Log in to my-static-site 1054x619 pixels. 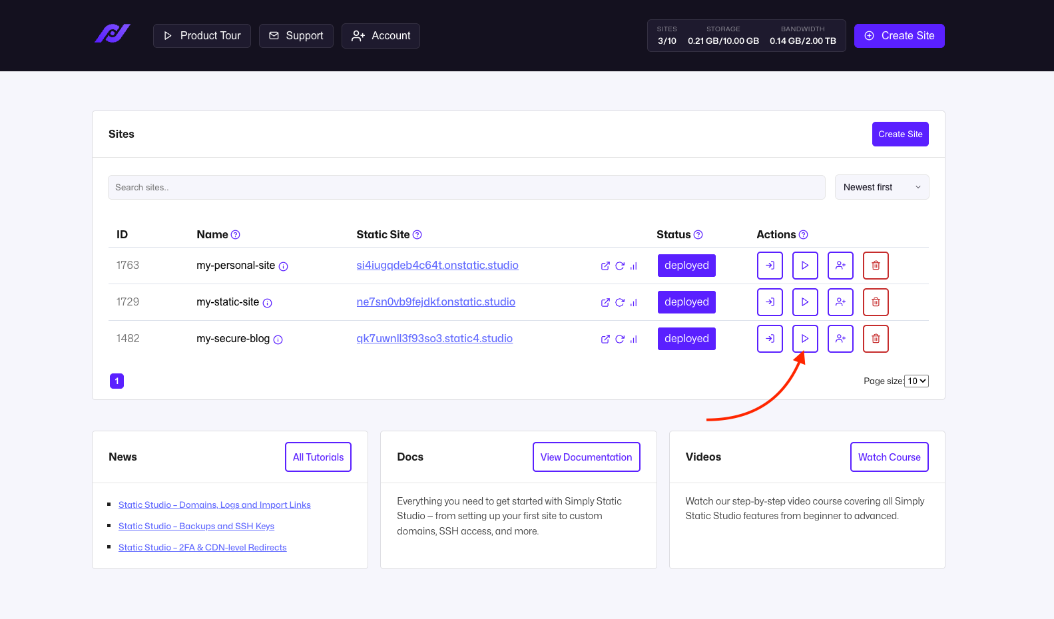770,302
